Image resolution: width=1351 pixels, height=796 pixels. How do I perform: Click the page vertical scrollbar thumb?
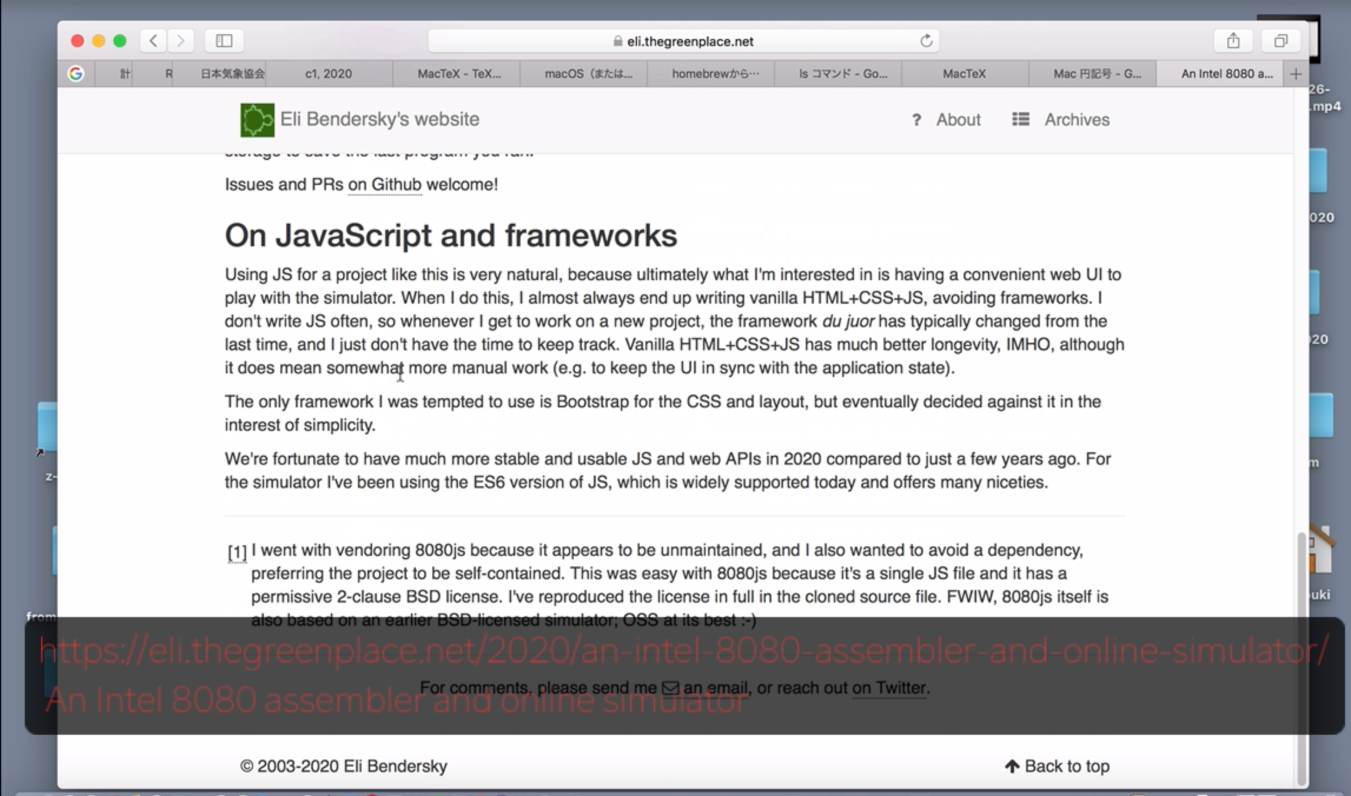[x=1301, y=658]
